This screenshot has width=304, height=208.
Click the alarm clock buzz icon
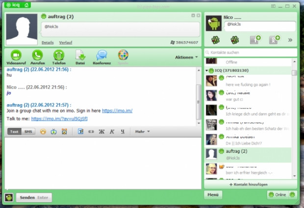coord(64,132)
